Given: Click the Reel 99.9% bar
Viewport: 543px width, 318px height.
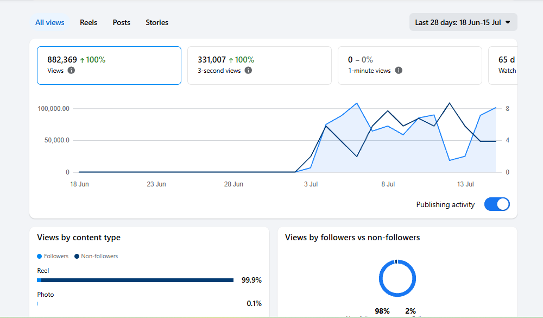Looking at the screenshot, I should [x=135, y=280].
